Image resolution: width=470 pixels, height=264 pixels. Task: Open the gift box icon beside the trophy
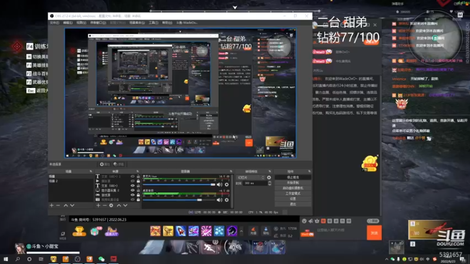(95, 231)
